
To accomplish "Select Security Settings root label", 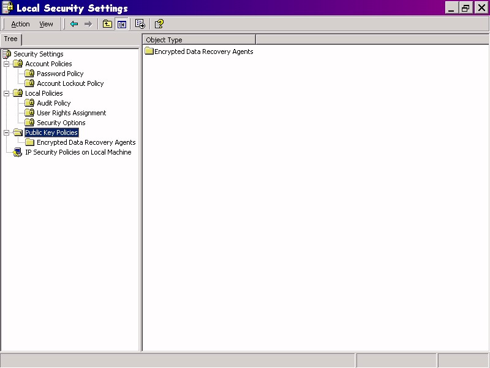I will click(39, 54).
